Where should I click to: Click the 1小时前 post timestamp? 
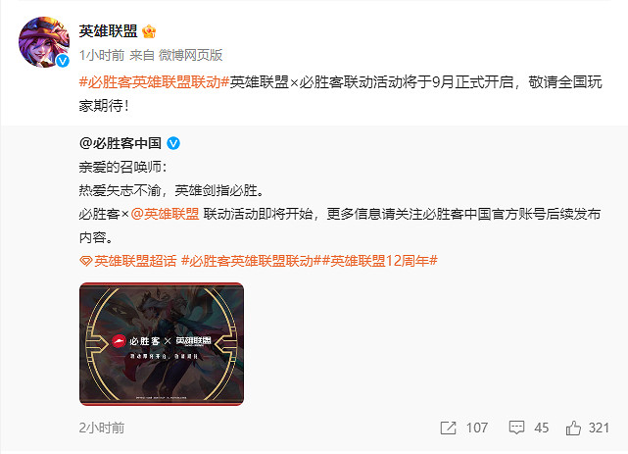coord(102,55)
